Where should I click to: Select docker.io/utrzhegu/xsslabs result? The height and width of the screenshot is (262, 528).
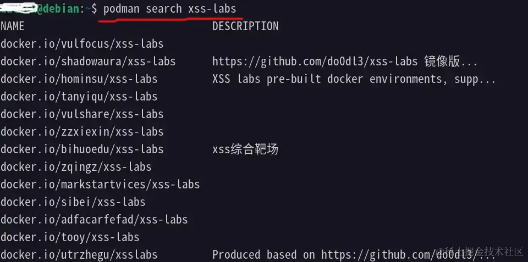coord(79,255)
